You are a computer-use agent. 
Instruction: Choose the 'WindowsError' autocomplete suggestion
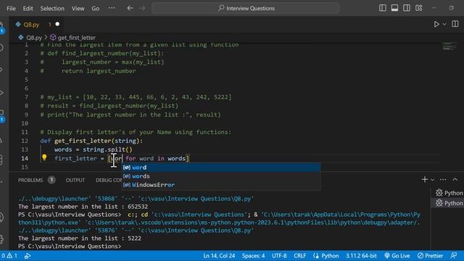click(x=221, y=185)
